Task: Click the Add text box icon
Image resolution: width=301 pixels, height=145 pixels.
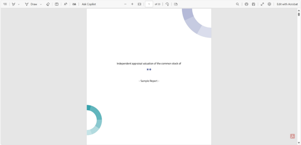Action: [57, 4]
